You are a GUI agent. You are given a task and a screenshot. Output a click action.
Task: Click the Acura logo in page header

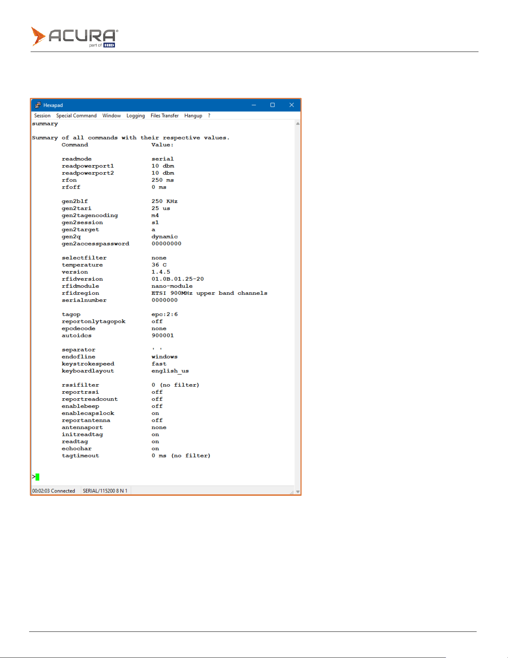75,37
